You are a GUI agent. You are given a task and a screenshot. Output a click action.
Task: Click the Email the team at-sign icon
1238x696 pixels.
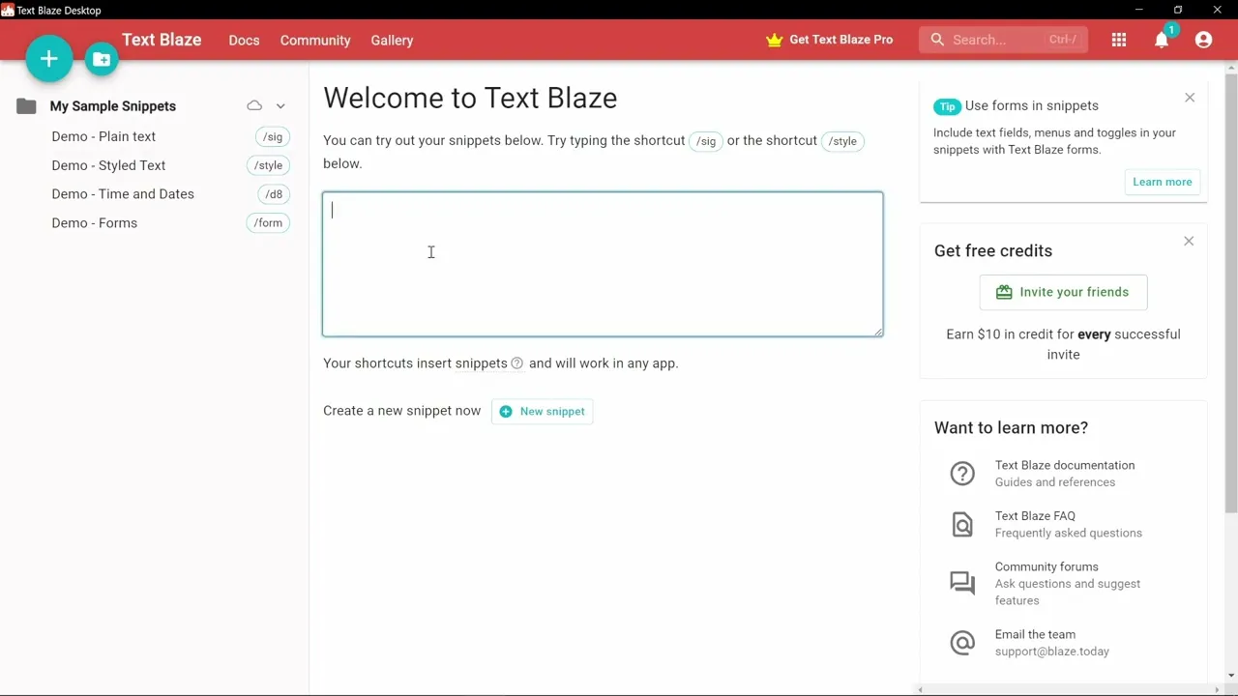pos(962,643)
